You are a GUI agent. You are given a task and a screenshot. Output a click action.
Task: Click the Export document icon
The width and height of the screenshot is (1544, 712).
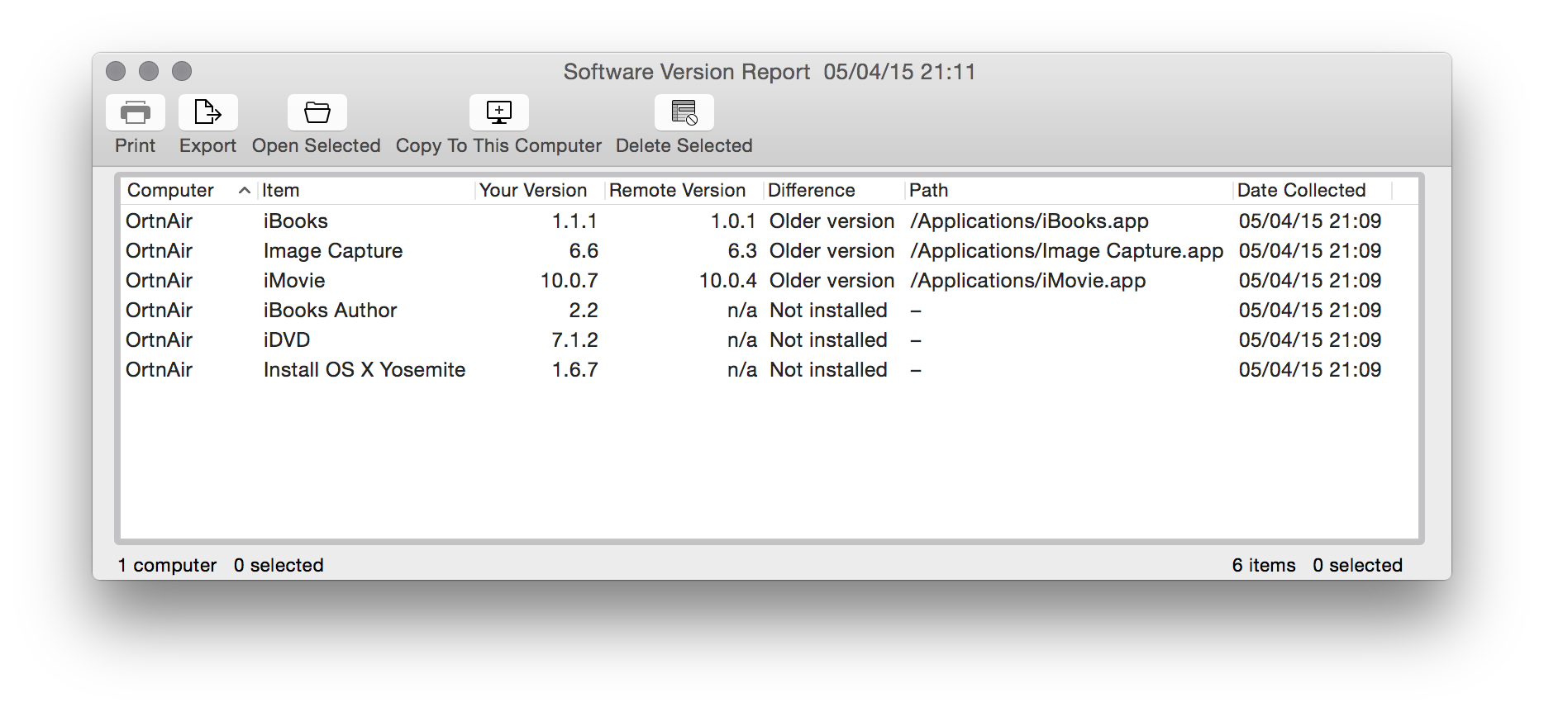[x=207, y=112]
